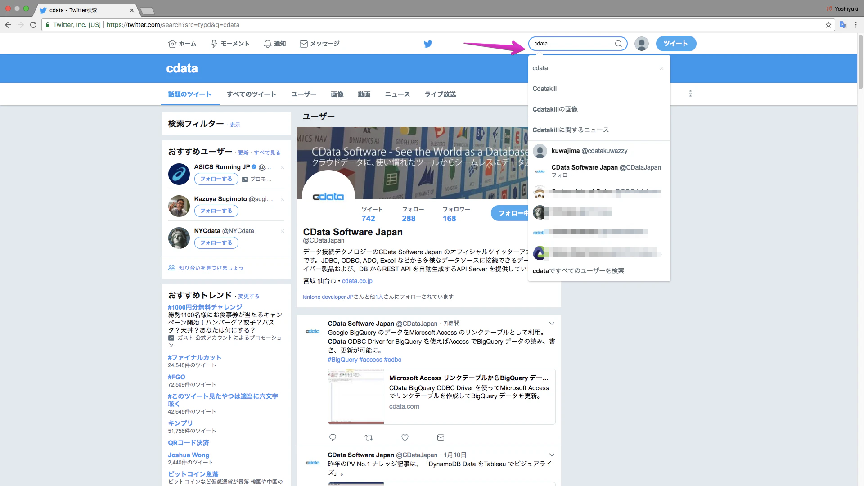864x486 pixels.
Task: Open モーメント in the top navigation
Action: pyautogui.click(x=230, y=44)
